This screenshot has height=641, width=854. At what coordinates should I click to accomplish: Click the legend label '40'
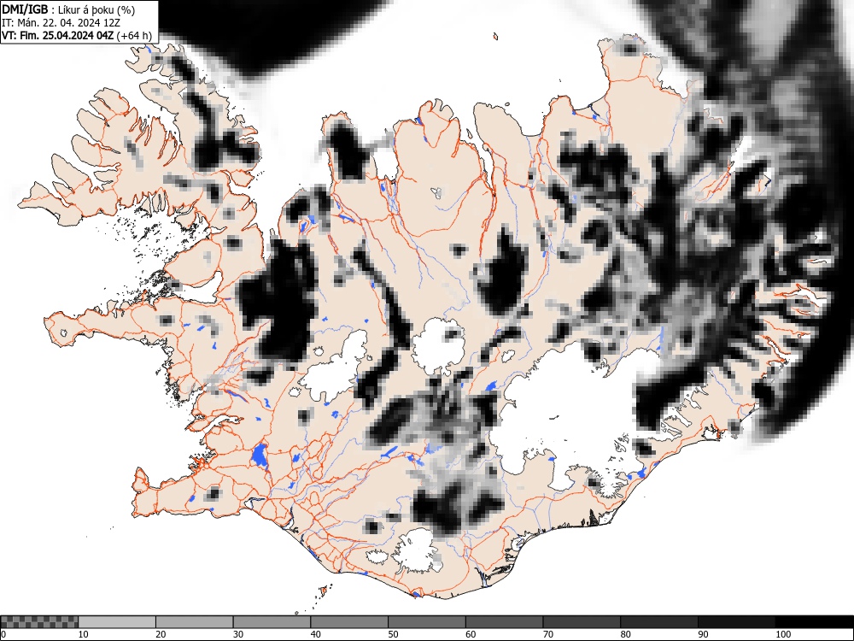pyautogui.click(x=315, y=634)
